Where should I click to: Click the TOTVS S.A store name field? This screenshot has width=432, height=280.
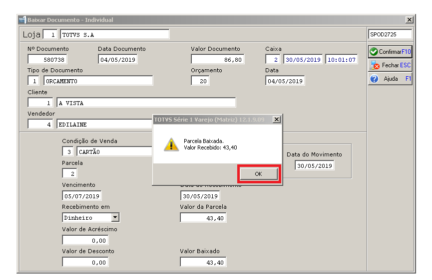click(x=114, y=34)
